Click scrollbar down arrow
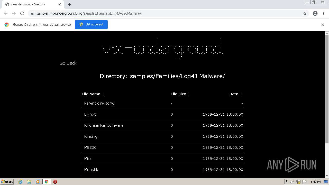This screenshot has width=329, height=185. click(327, 176)
